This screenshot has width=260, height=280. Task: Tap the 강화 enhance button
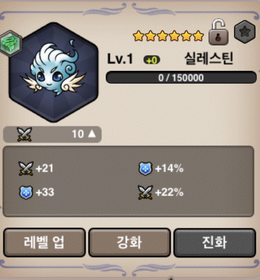129,243
